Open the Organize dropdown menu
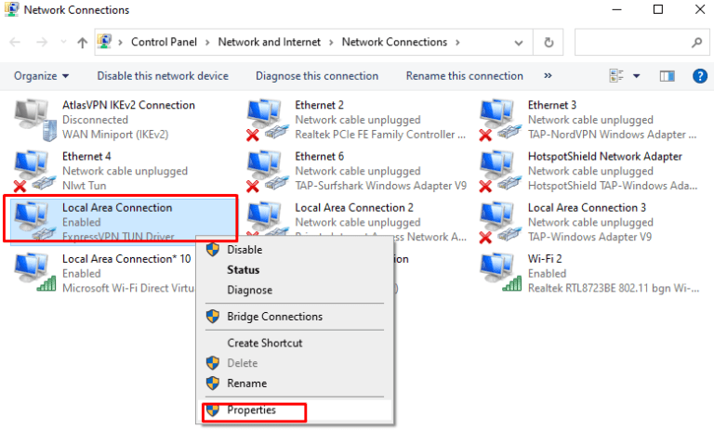 [42, 76]
